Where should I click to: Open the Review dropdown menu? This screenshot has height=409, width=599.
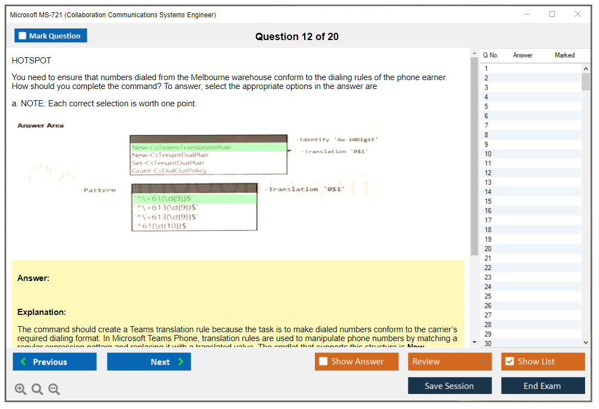coord(449,361)
